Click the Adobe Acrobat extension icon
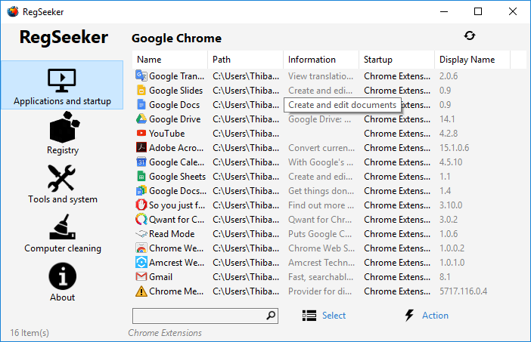This screenshot has height=342, width=531. pos(141,147)
